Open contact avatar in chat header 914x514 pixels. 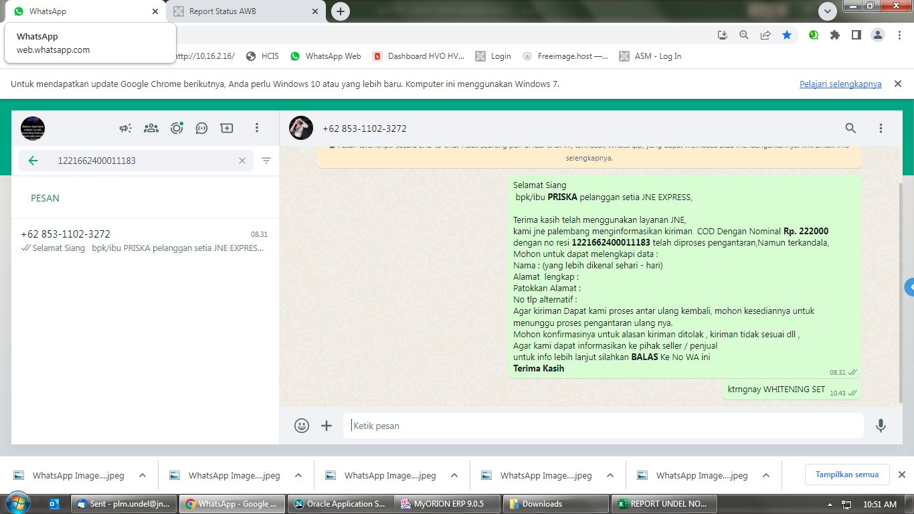301,128
